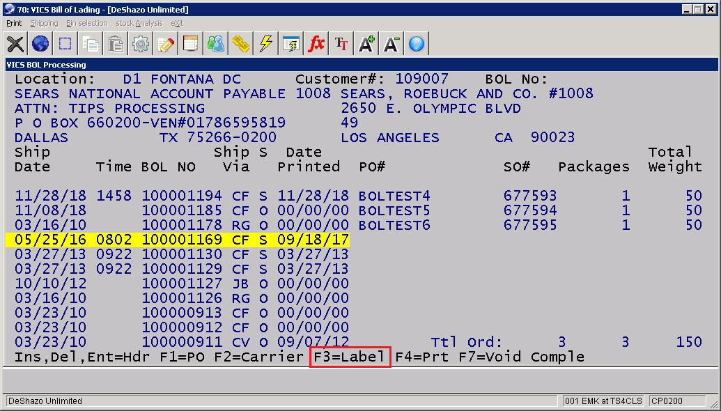The image size is (721, 411).
Task: Click customer number 109007
Action: click(421, 79)
